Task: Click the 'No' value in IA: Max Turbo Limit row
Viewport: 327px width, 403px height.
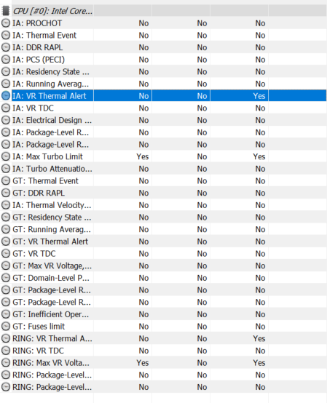Action: [x=202, y=156]
